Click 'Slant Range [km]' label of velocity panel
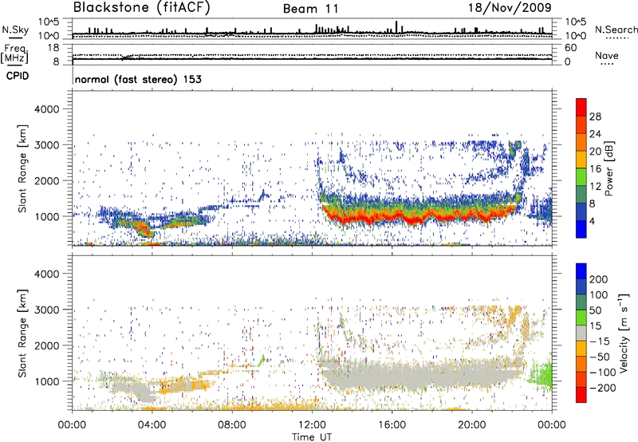 pos(22,333)
